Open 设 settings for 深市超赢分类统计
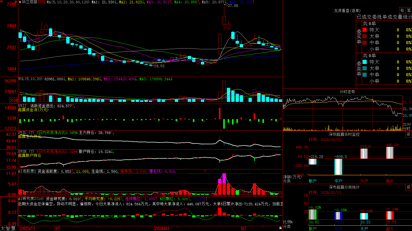412x231 pixels. click(x=409, y=187)
